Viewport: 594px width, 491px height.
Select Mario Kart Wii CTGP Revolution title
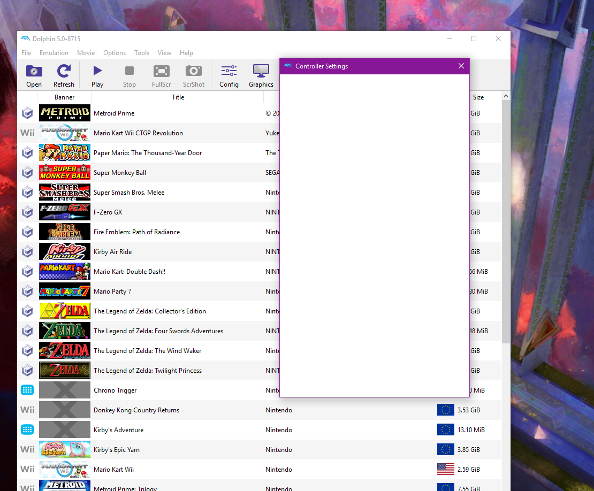coord(138,133)
